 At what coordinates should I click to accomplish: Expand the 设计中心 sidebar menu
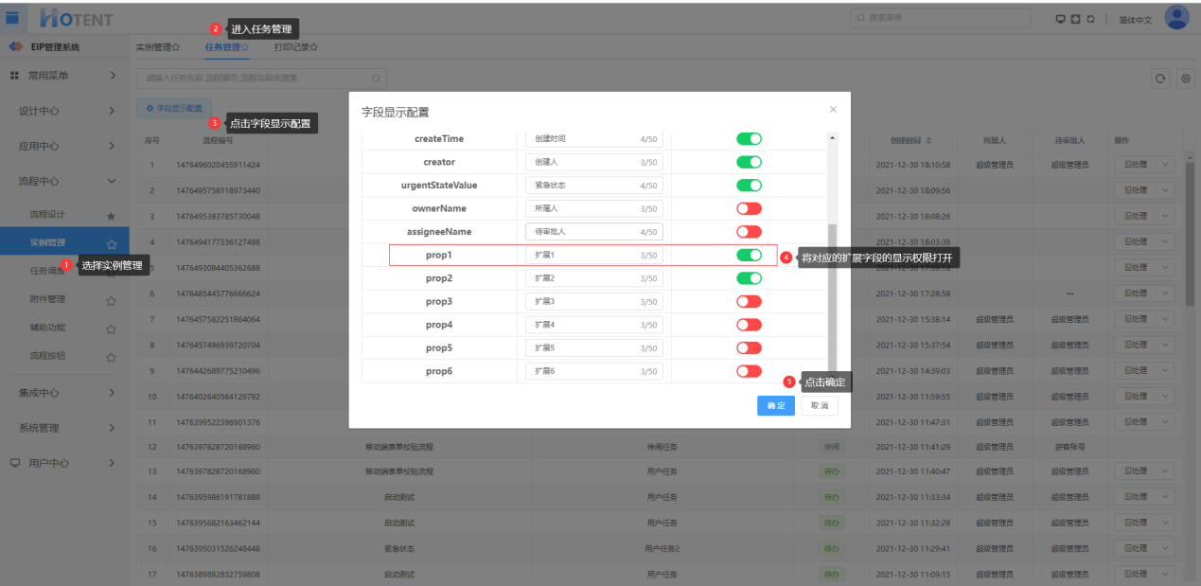[x=63, y=111]
